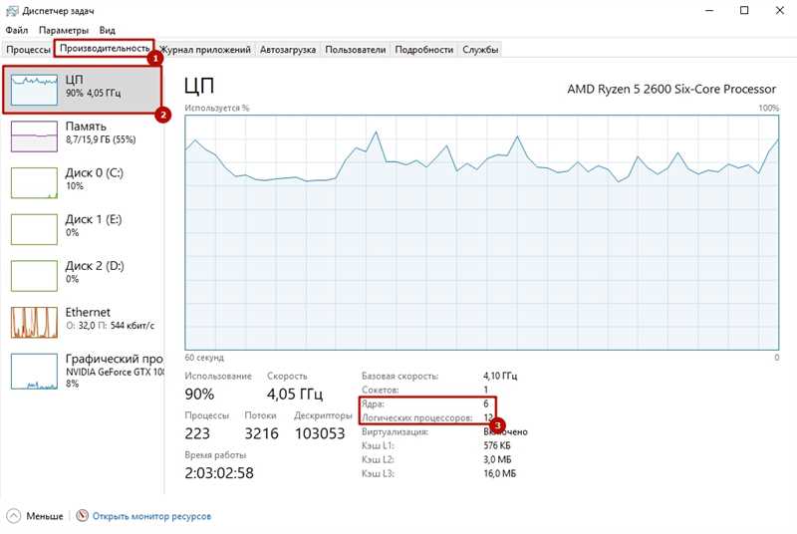This screenshot has width=797, height=534.
Task: Click the AMD Ryzen 5 2600 processor name
Action: [671, 89]
